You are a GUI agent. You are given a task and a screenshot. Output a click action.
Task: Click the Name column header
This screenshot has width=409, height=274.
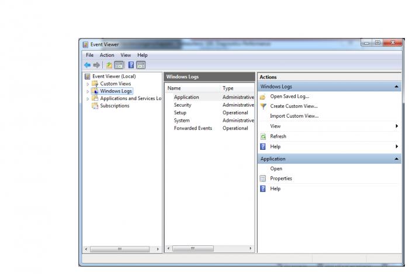point(192,88)
